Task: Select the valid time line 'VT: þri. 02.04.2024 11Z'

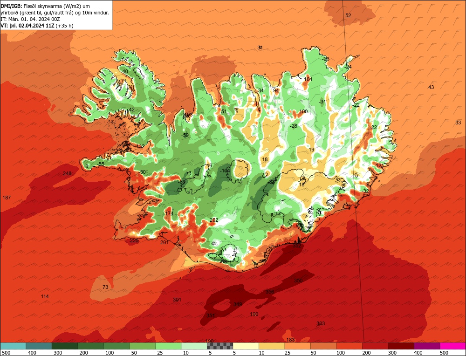Action: coord(28,26)
